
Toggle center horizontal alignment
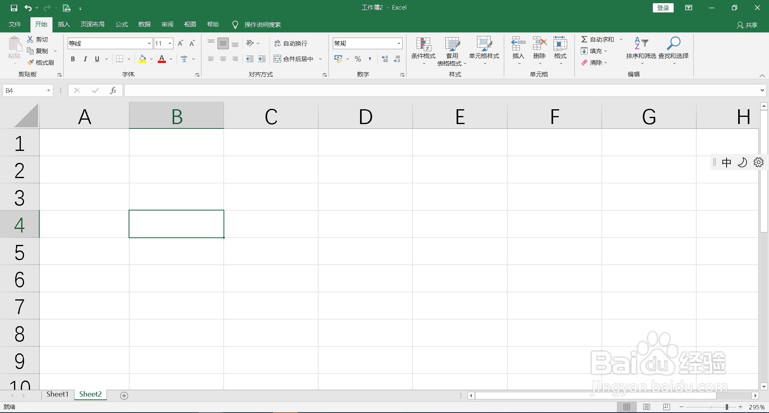(223, 59)
